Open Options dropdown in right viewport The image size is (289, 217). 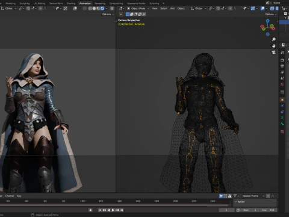point(271,14)
